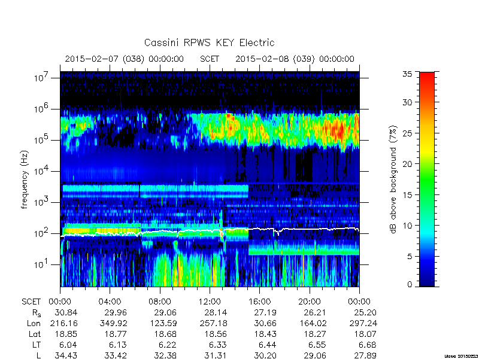
Task: Click the Rs value 26.21
Action: tap(316, 312)
